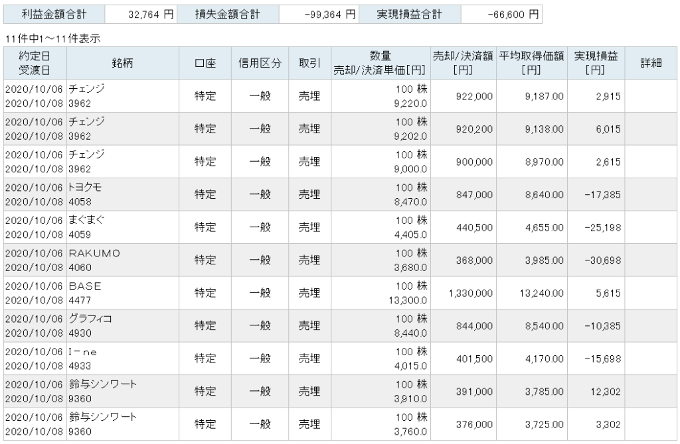Click the 実現損益 column header
680x444 pixels.
[x=596, y=63]
